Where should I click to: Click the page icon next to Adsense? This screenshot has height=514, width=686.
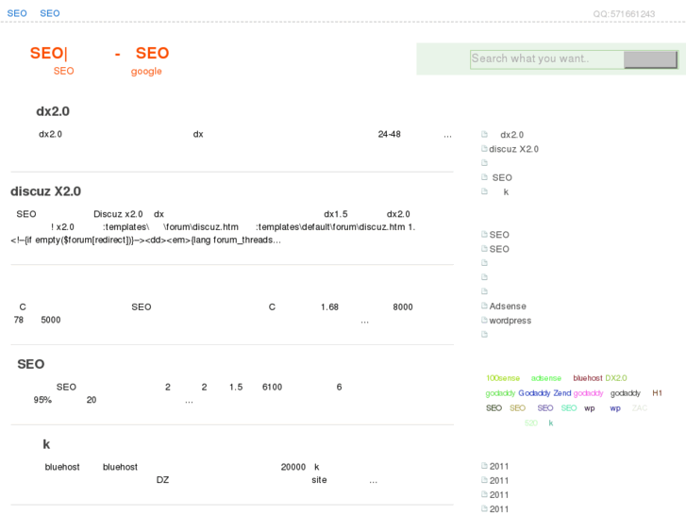pyautogui.click(x=484, y=307)
